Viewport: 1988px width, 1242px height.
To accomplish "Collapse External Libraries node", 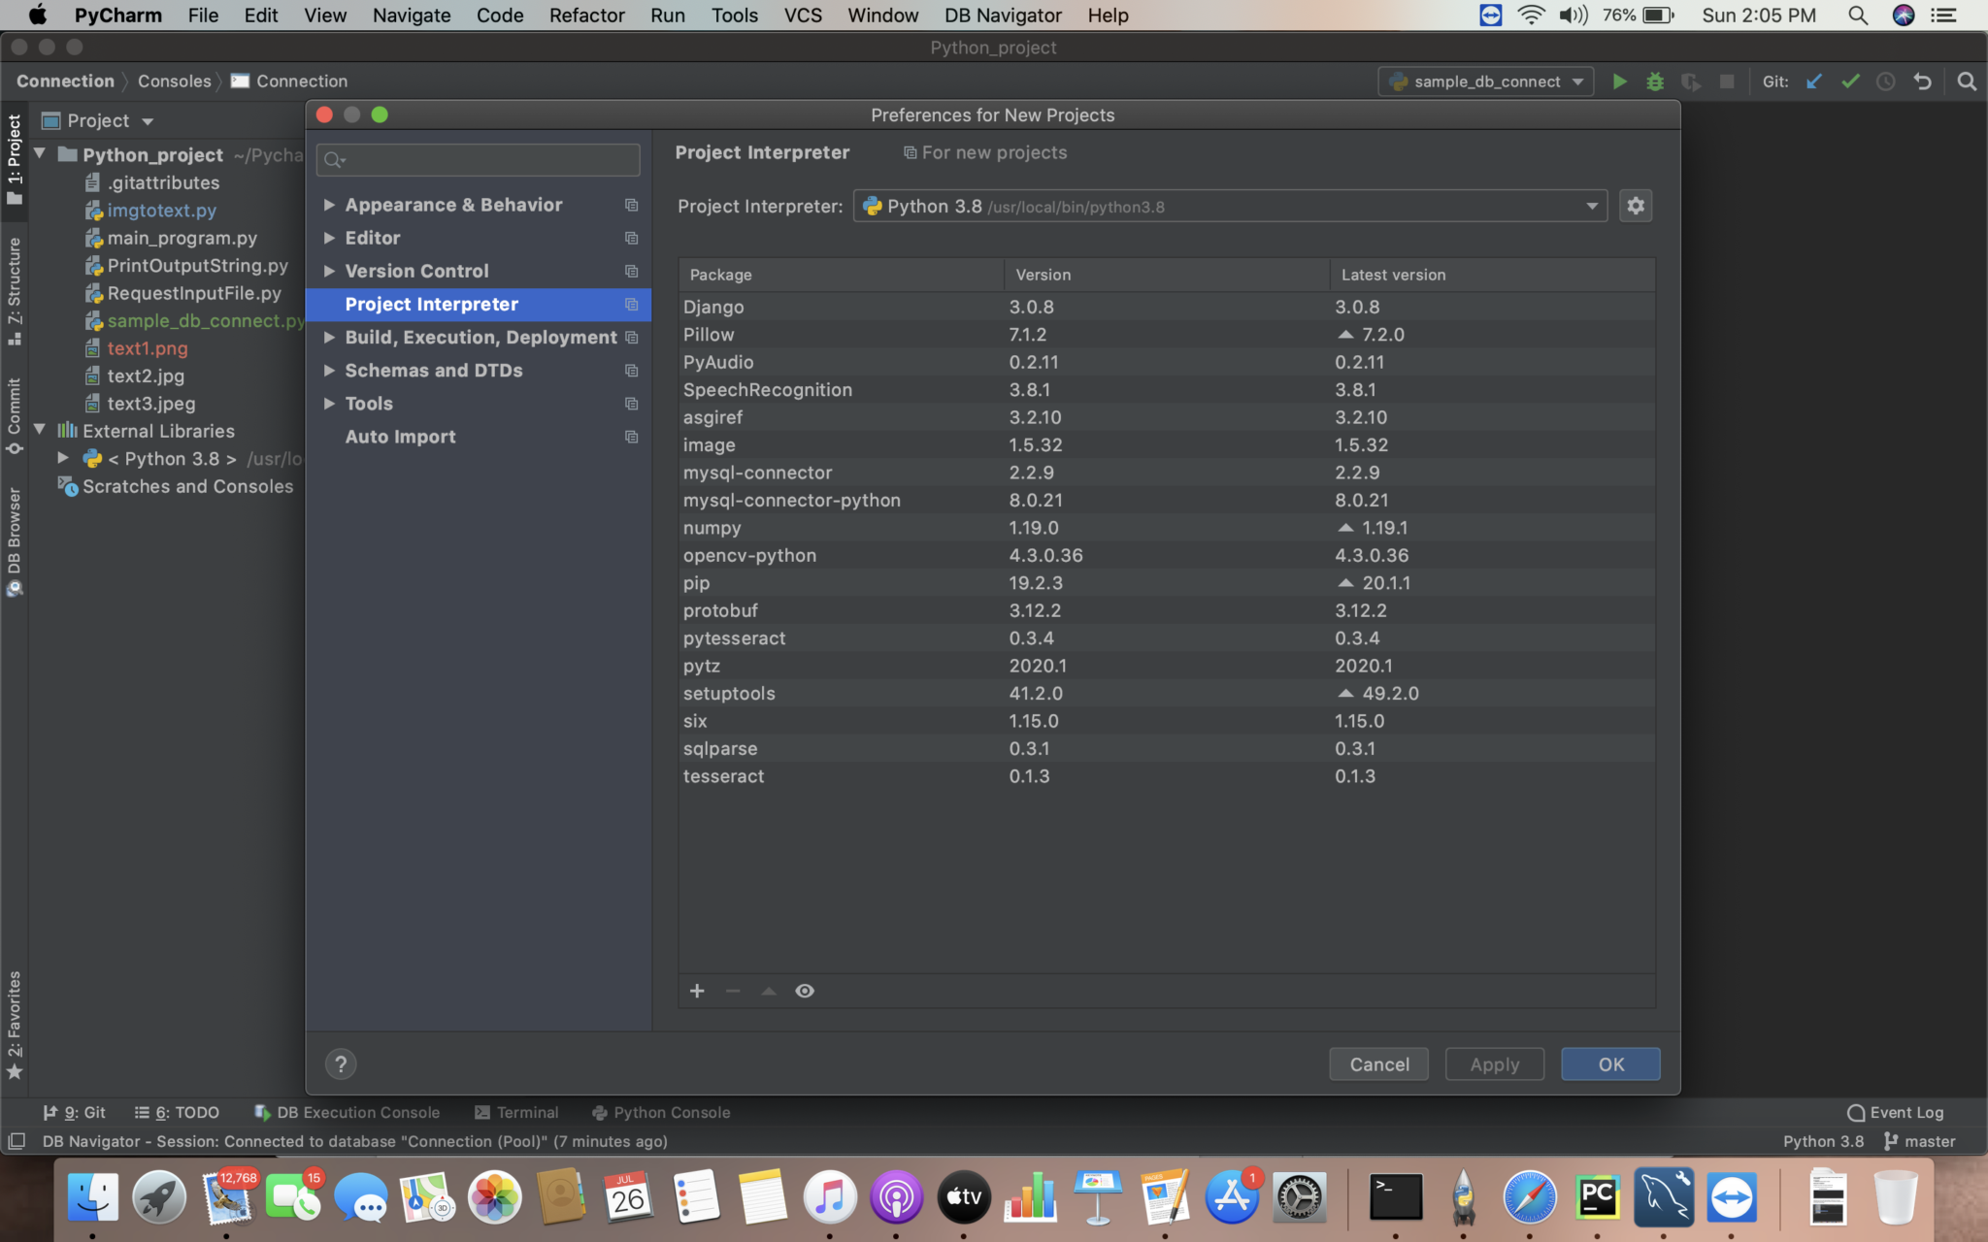I will pos(41,429).
